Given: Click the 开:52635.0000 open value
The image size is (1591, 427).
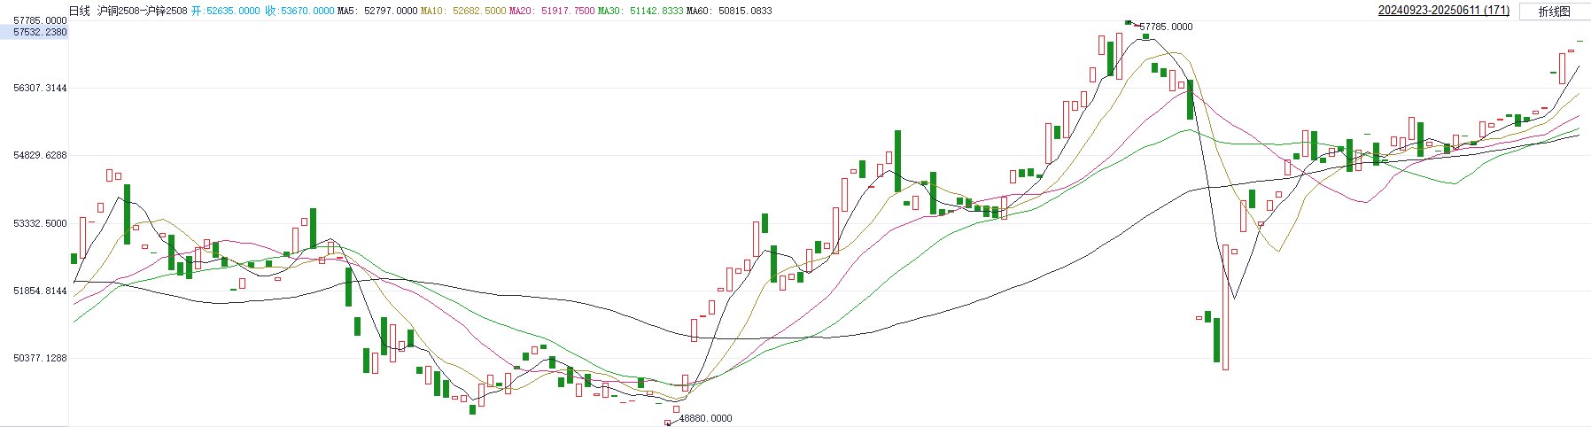Looking at the screenshot, I should [x=226, y=11].
